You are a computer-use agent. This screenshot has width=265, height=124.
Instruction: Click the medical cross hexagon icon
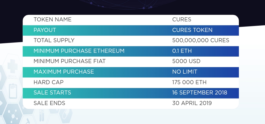(x=12, y=66)
